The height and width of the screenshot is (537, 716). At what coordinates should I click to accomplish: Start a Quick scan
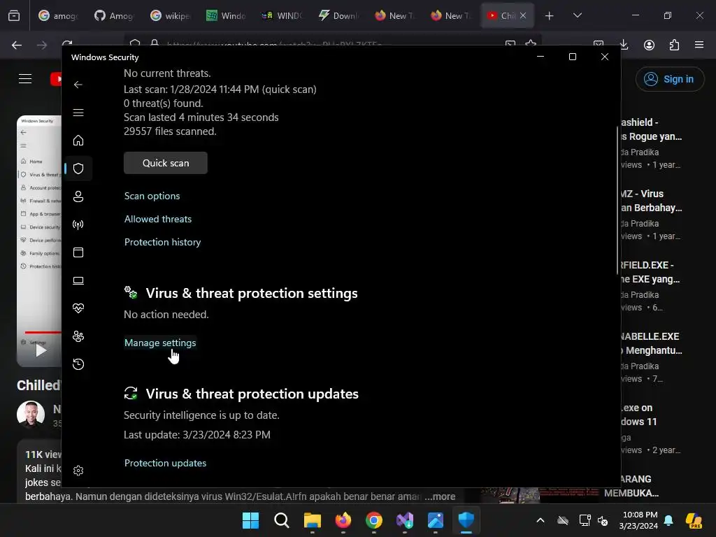point(165,163)
